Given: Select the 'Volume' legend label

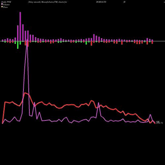Looking at the screenshot, I should click(x=6, y=5).
